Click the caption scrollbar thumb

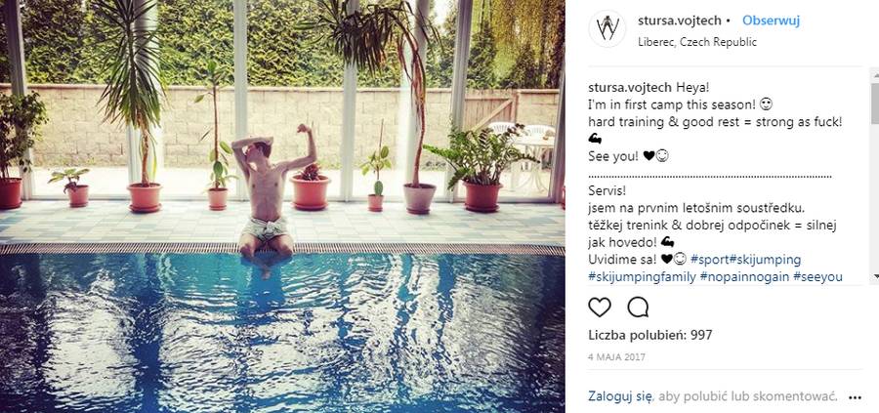[874, 102]
